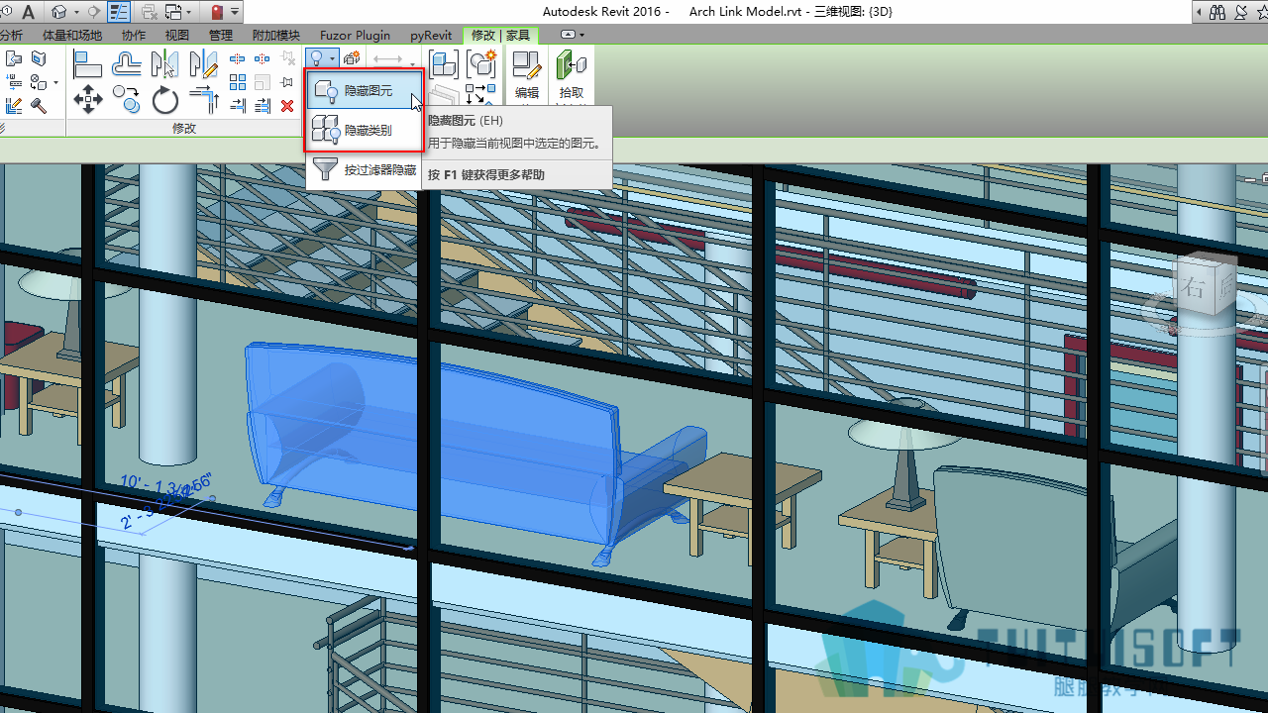Open the 3D view dropdown arrow
This screenshot has width=1268, height=713.
pos(75,13)
